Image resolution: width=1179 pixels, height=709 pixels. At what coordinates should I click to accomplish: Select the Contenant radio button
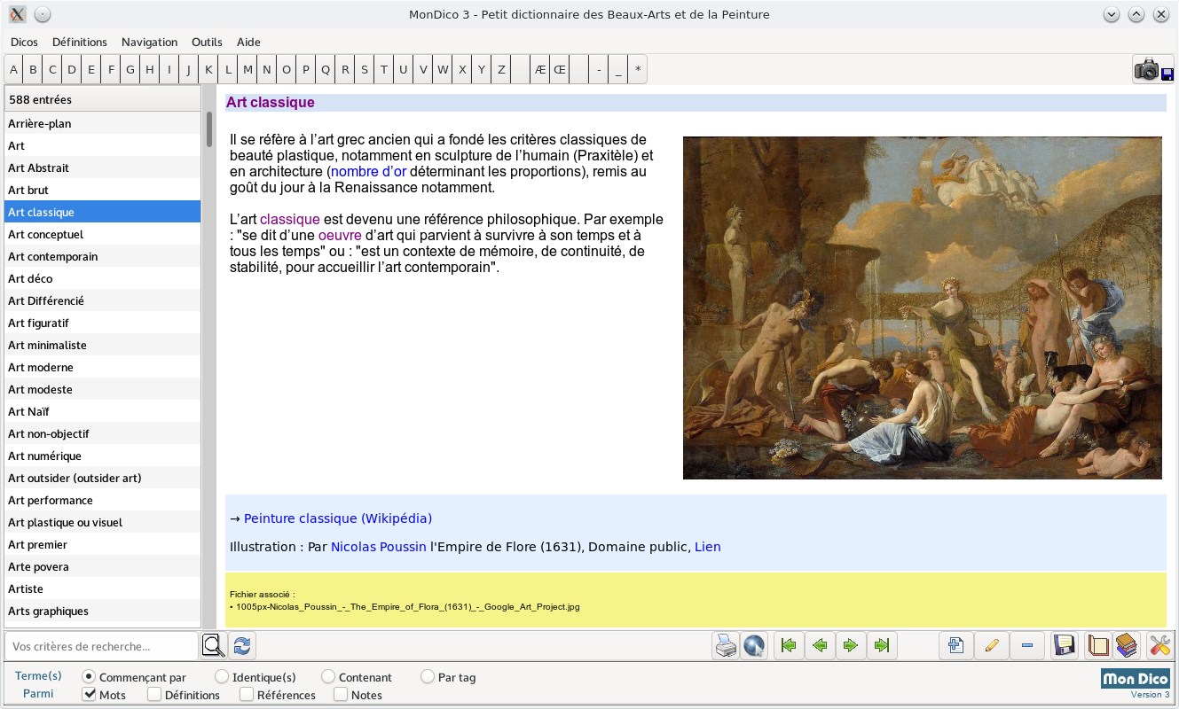pos(328,677)
